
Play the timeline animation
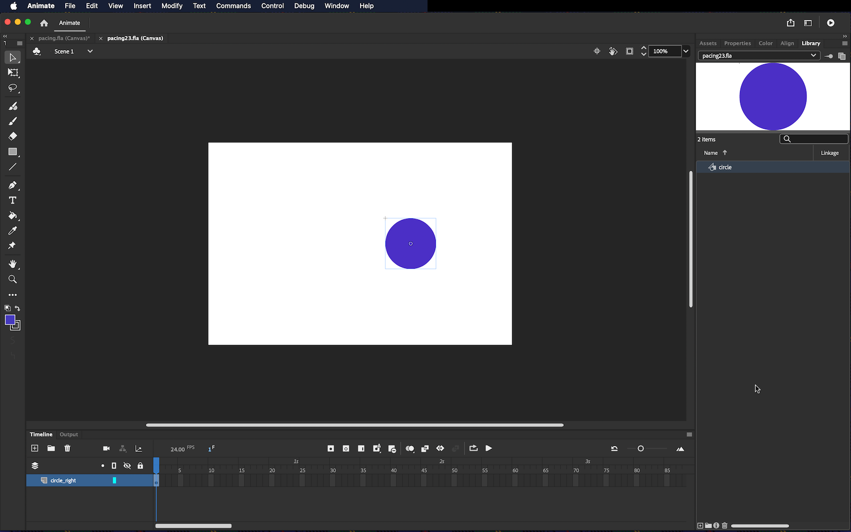[x=489, y=448]
